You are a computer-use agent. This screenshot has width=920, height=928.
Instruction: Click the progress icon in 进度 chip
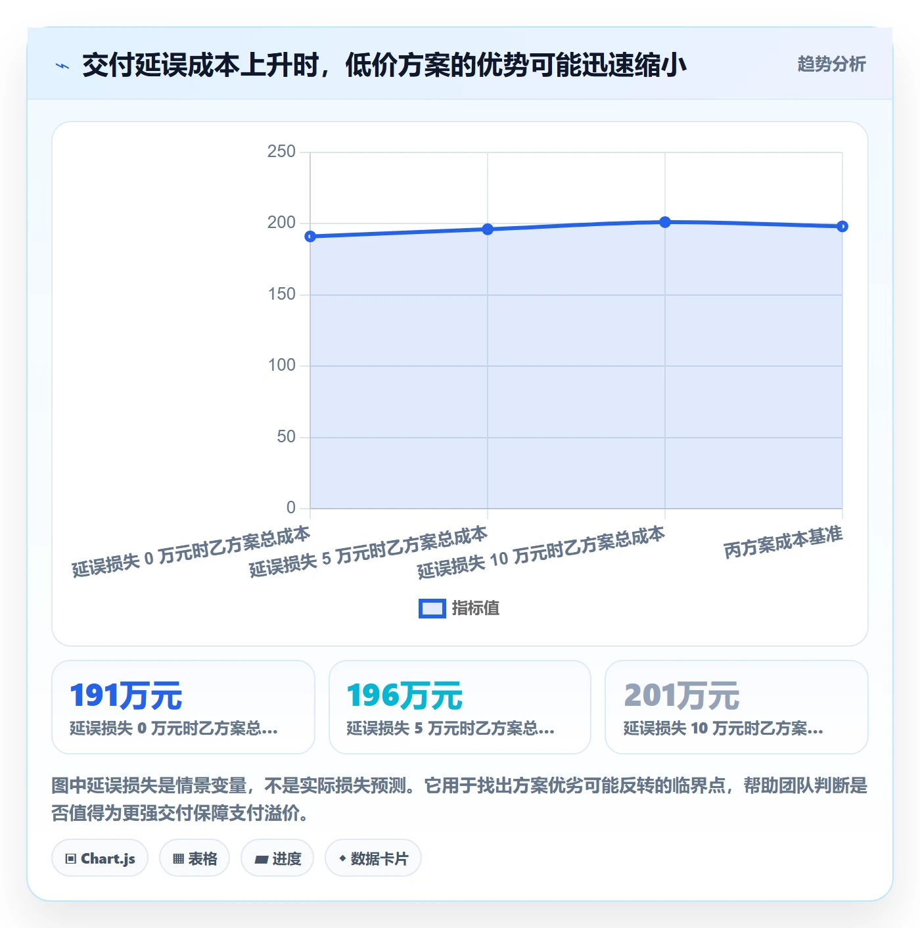click(x=261, y=860)
